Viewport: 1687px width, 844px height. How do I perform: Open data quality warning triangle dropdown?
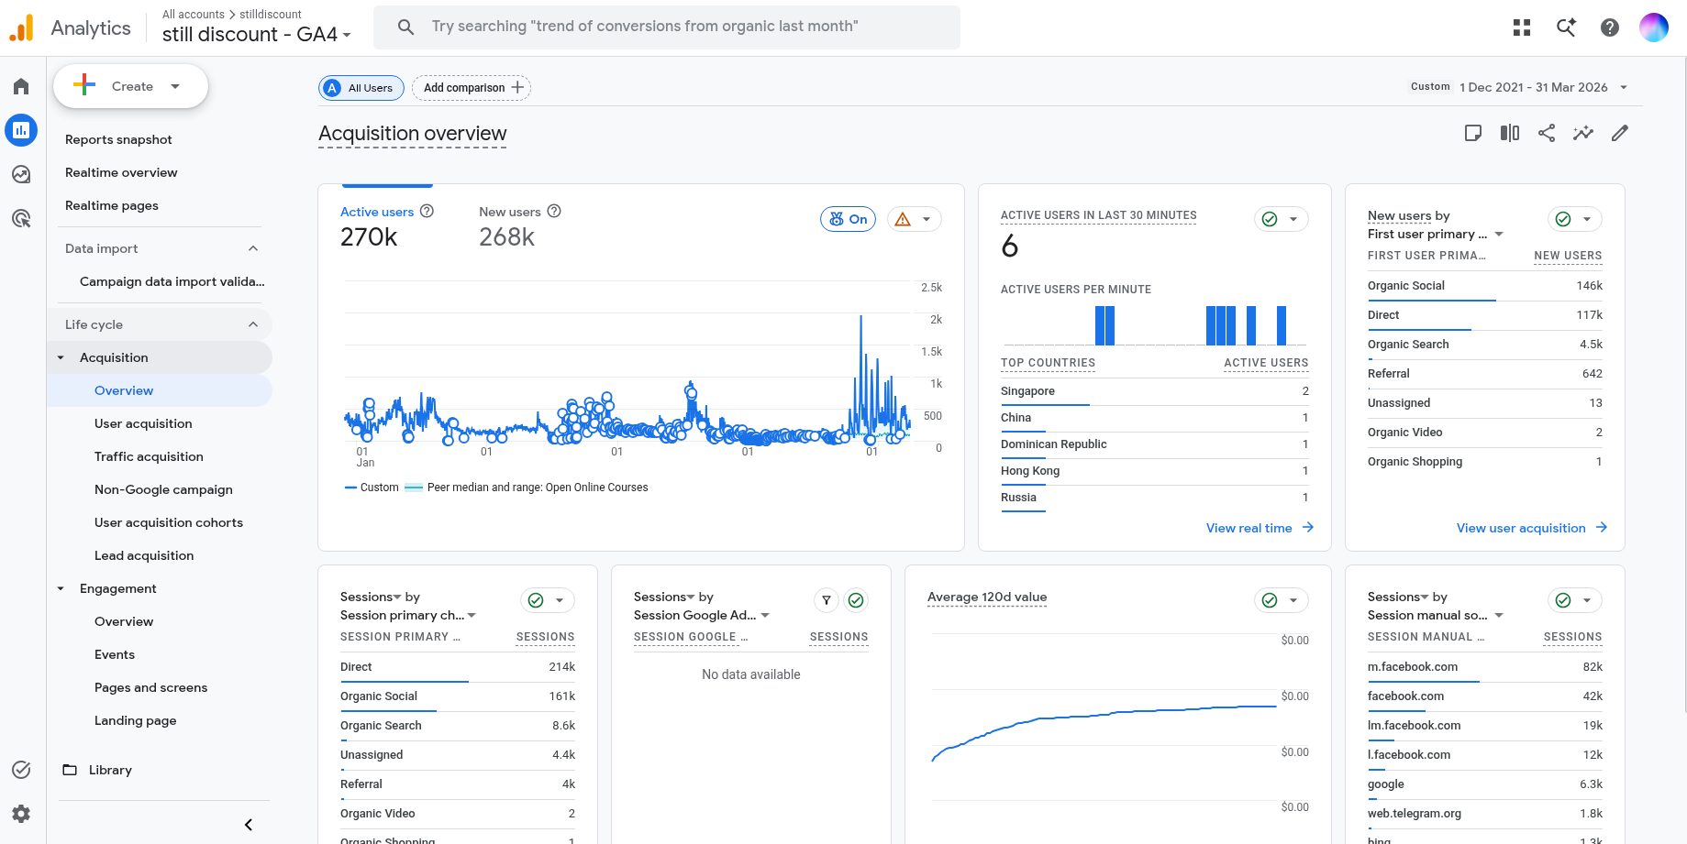tap(915, 219)
